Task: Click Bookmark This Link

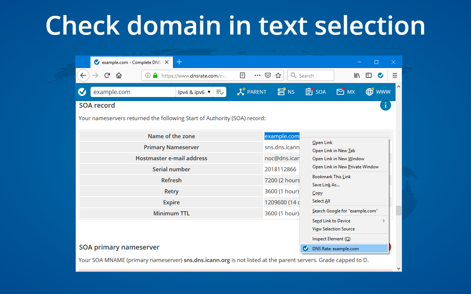Action: (344, 177)
